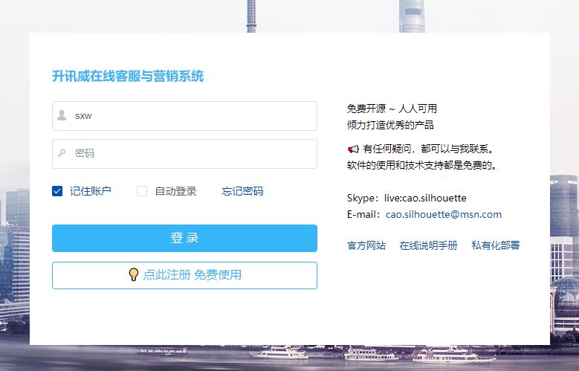Click the blue 登 录 button
This screenshot has width=579, height=371.
point(184,238)
